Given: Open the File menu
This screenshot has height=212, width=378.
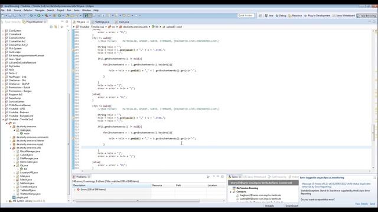Looking at the screenshot, I should [x=2, y=11].
